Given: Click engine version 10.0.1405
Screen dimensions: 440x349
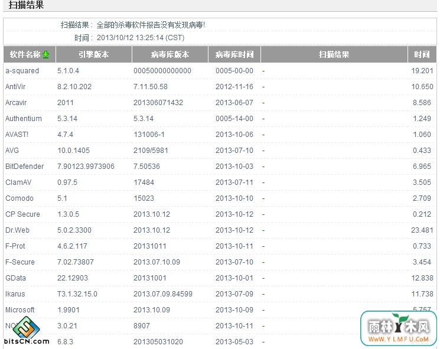Looking at the screenshot, I should tap(73, 151).
